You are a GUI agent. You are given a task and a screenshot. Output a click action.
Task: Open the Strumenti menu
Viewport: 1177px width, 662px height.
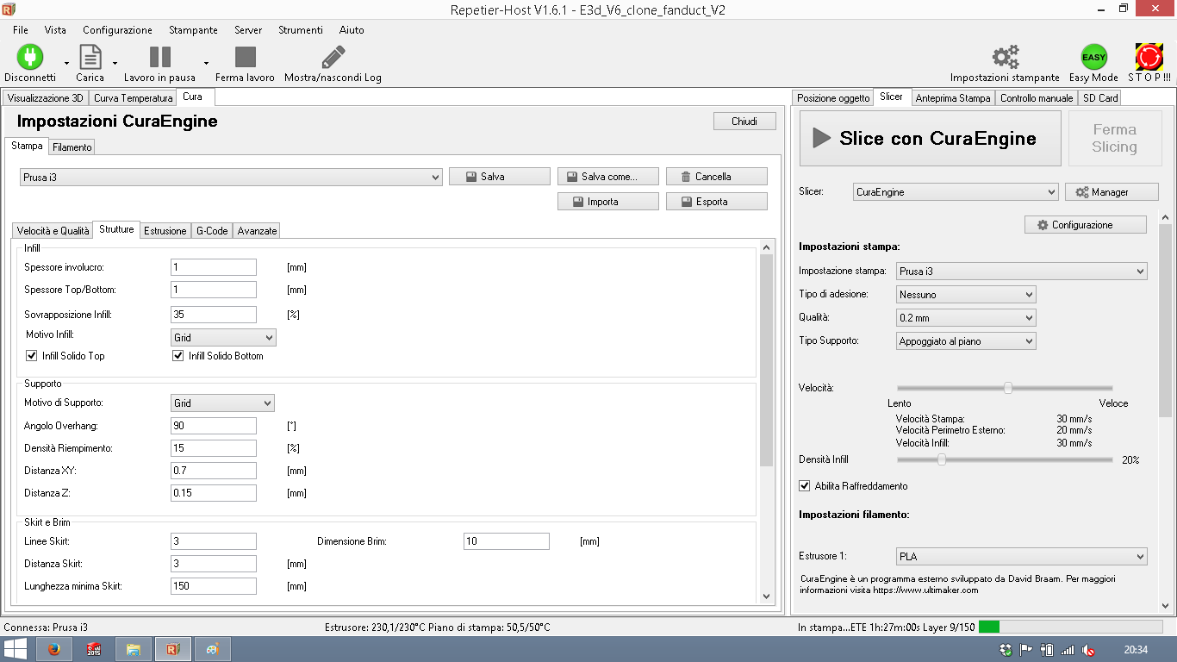pos(301,29)
